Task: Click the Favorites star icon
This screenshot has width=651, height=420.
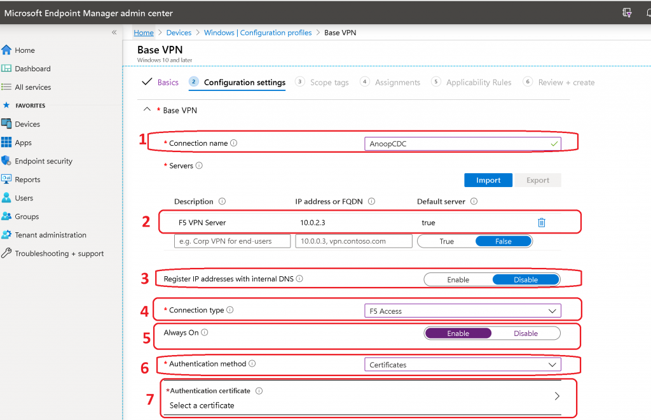Action: pyautogui.click(x=6, y=105)
